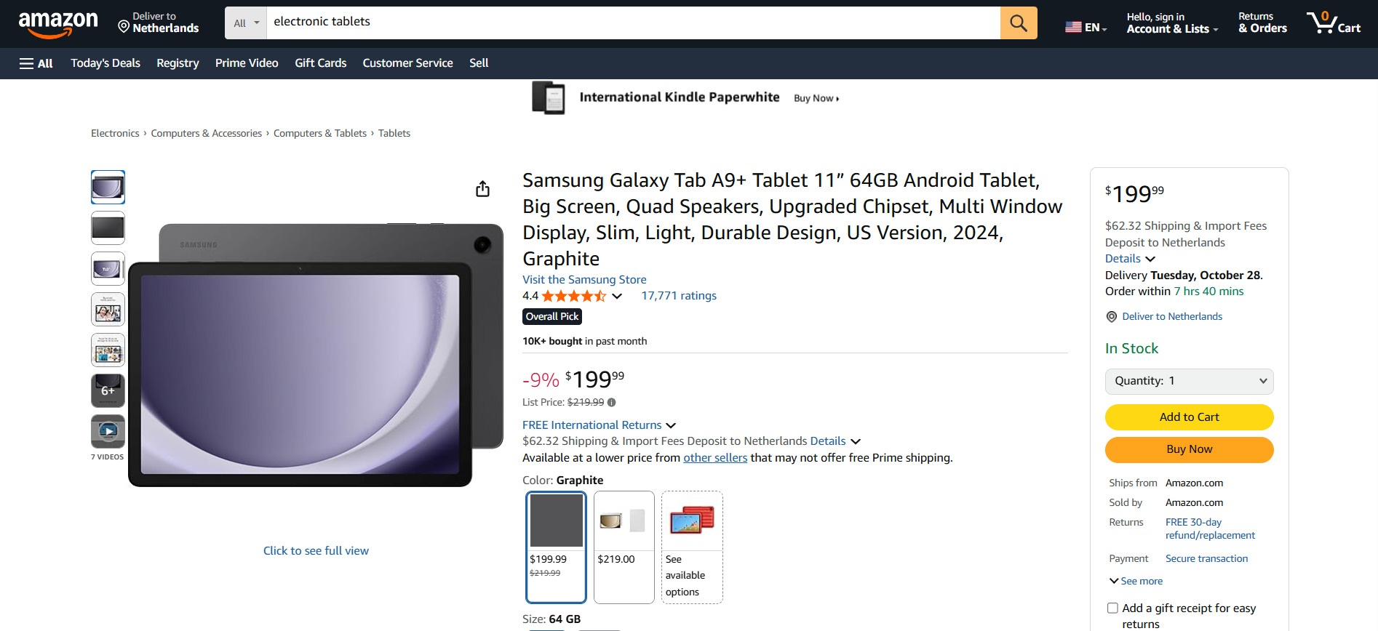Click the Add to Cart button
Viewport: 1378px width, 631px height.
[1189, 417]
